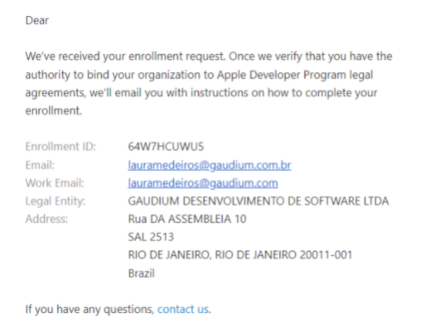Click the 'Address:' label

[46, 219]
